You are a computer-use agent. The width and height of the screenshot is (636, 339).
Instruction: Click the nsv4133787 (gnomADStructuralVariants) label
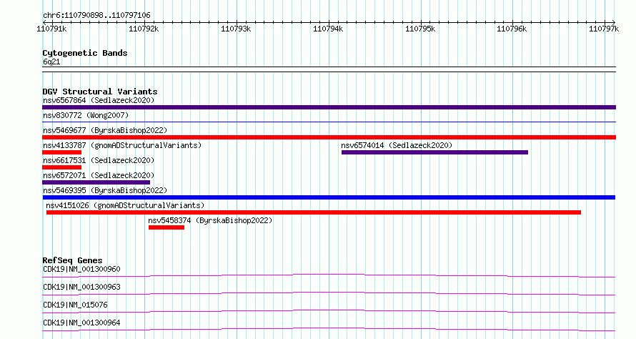pyautogui.click(x=122, y=145)
